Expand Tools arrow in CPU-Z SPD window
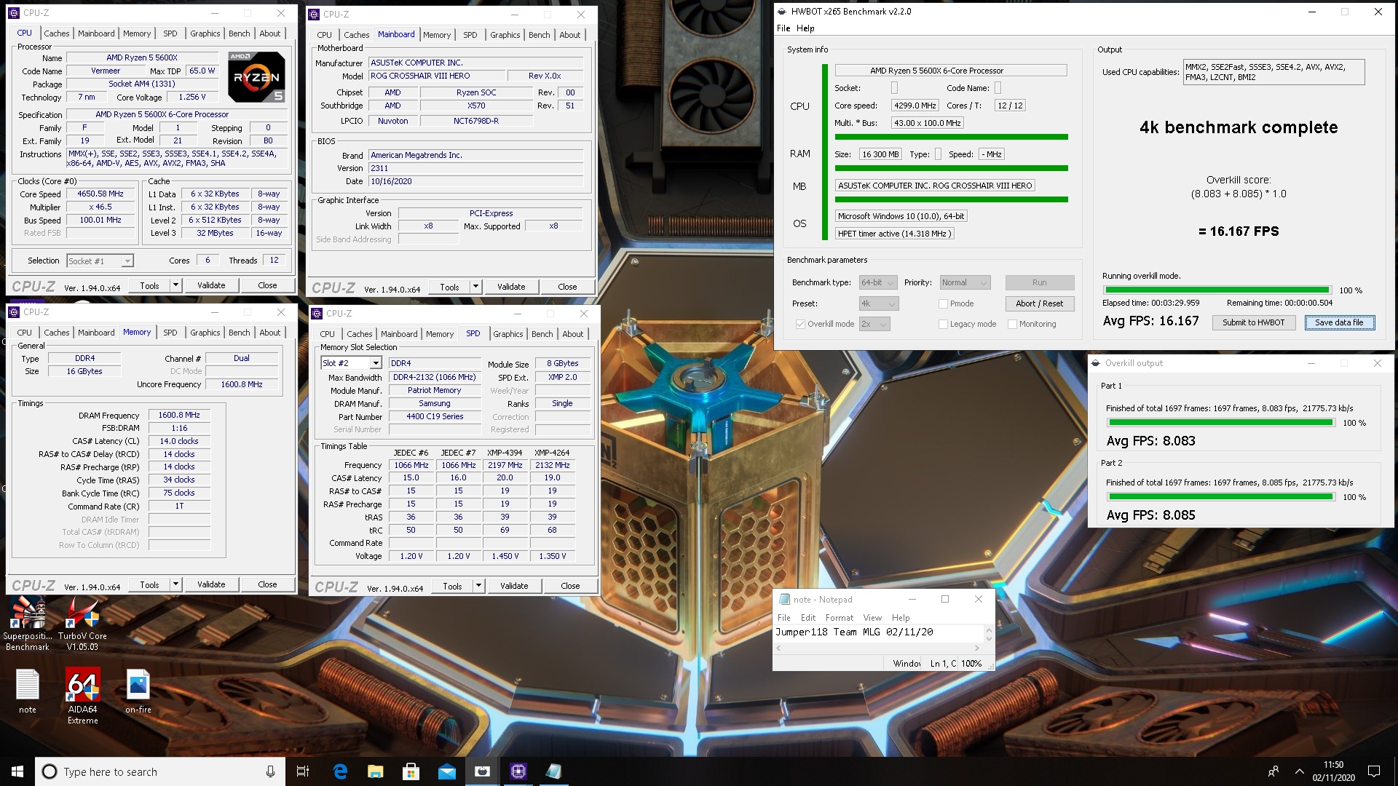Image resolution: width=1398 pixels, height=786 pixels. (x=478, y=586)
